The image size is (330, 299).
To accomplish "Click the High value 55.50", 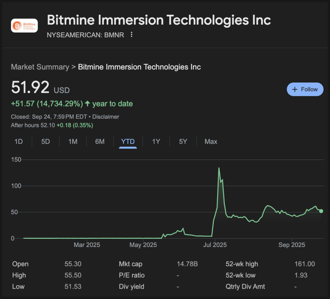I will (x=73, y=275).
